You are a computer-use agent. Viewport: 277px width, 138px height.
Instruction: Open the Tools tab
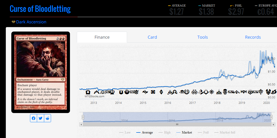pyautogui.click(x=203, y=37)
